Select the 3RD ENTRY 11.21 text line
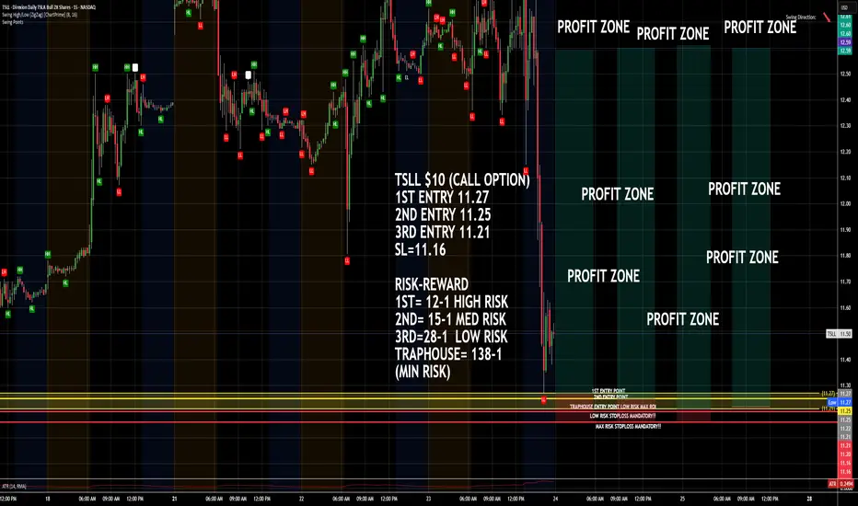This screenshot has width=858, height=506. coord(442,232)
